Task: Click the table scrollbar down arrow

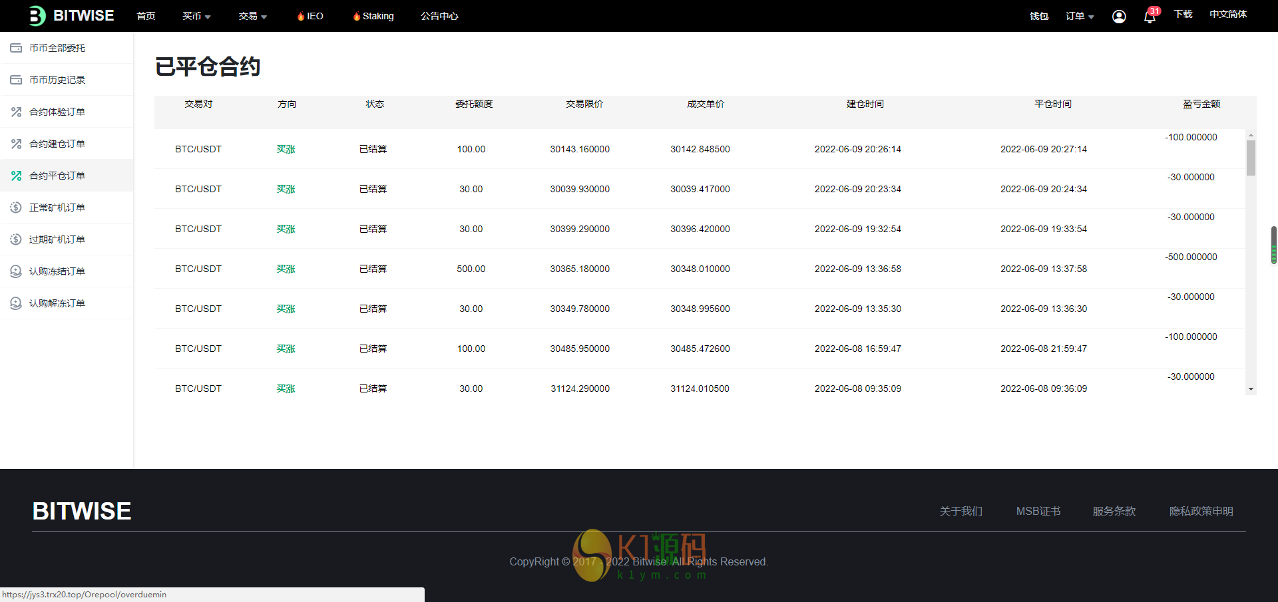Action: (x=1251, y=389)
